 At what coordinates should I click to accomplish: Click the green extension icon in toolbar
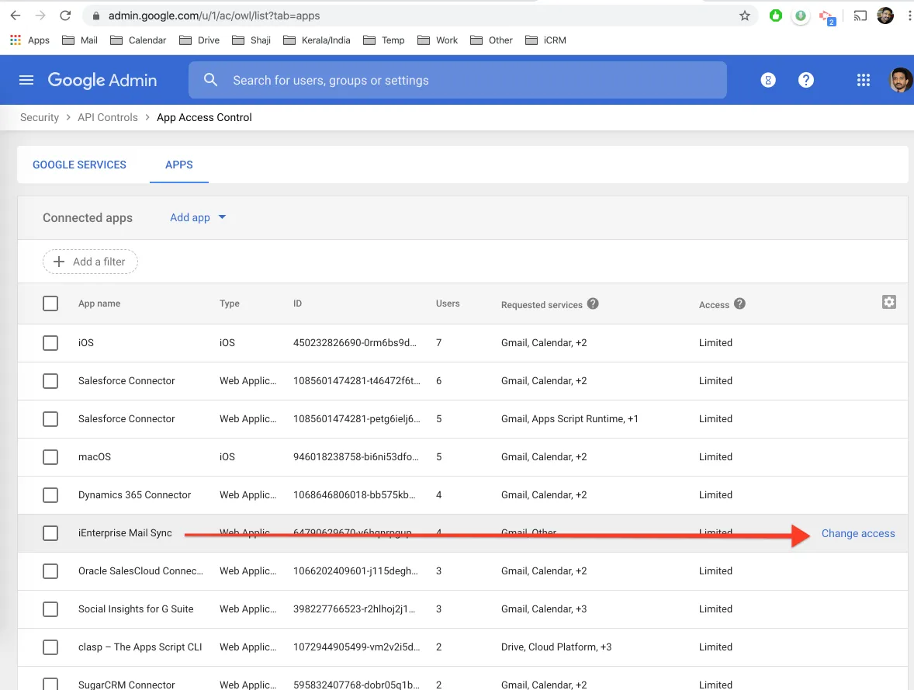[775, 16]
